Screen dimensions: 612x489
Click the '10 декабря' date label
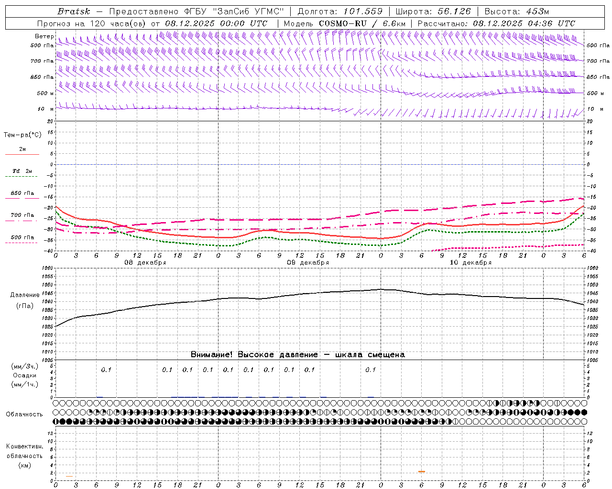470,263
